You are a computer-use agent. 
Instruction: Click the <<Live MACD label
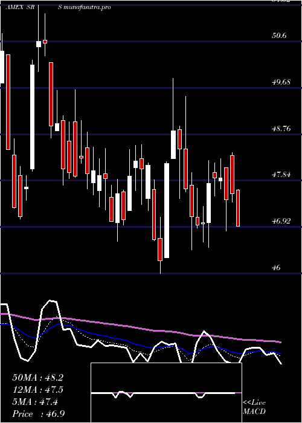tap(254, 407)
